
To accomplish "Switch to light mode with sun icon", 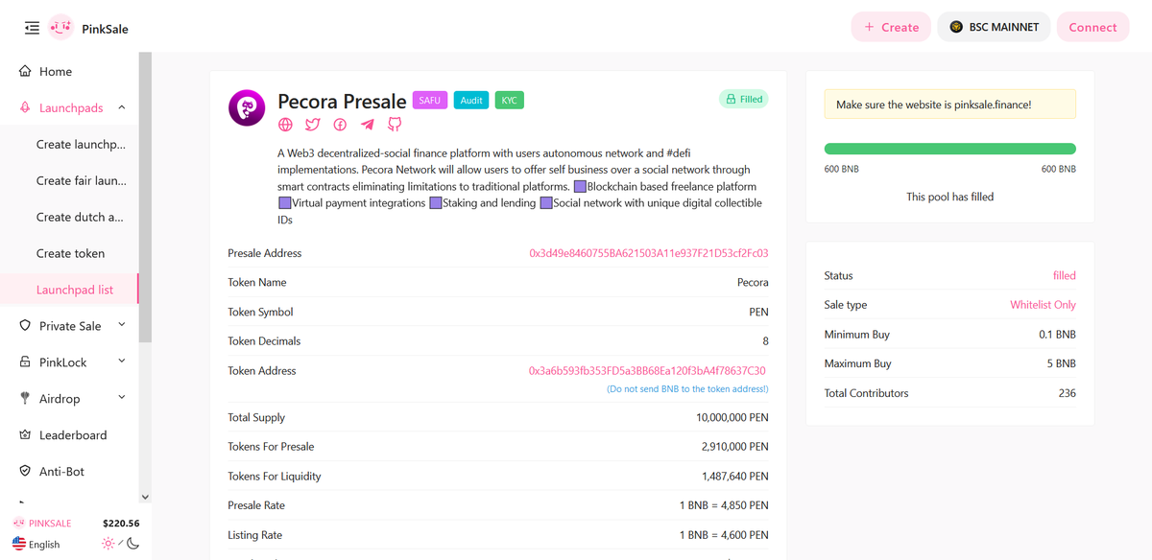I will point(108,544).
